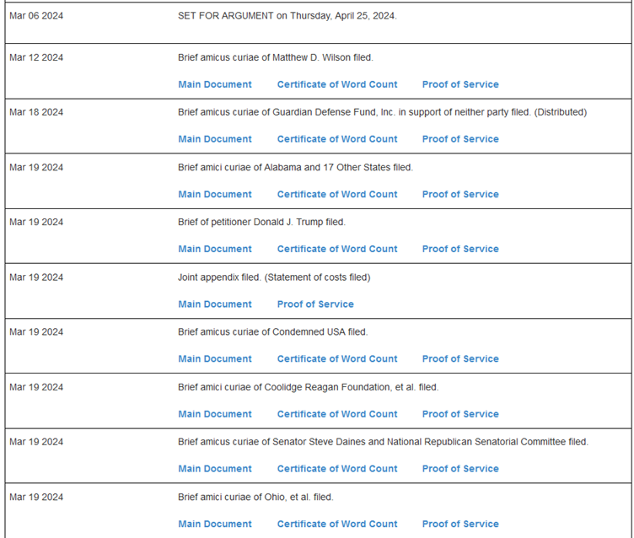
Task: Click 'Joint appendix filed. (Statement of costs filed)'
Action: (x=274, y=277)
